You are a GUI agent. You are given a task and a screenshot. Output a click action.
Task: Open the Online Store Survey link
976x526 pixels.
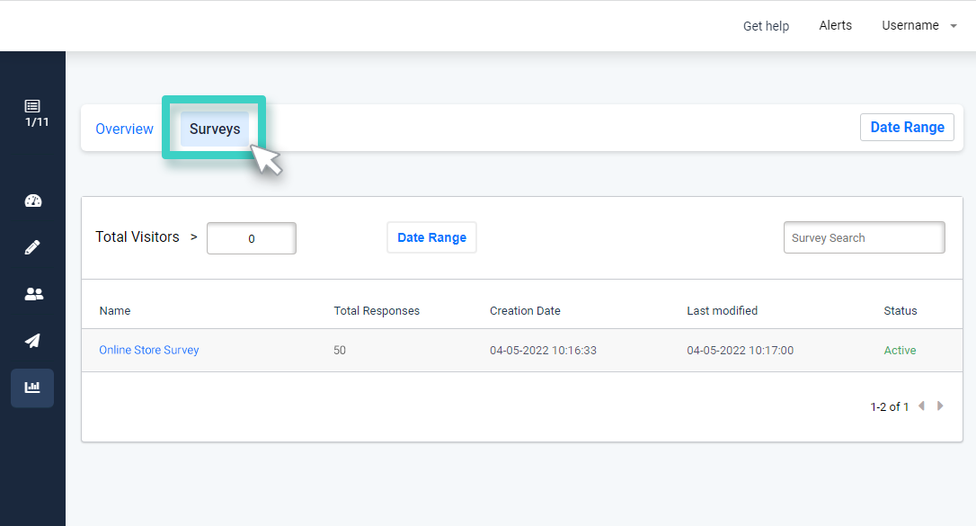[x=149, y=350]
